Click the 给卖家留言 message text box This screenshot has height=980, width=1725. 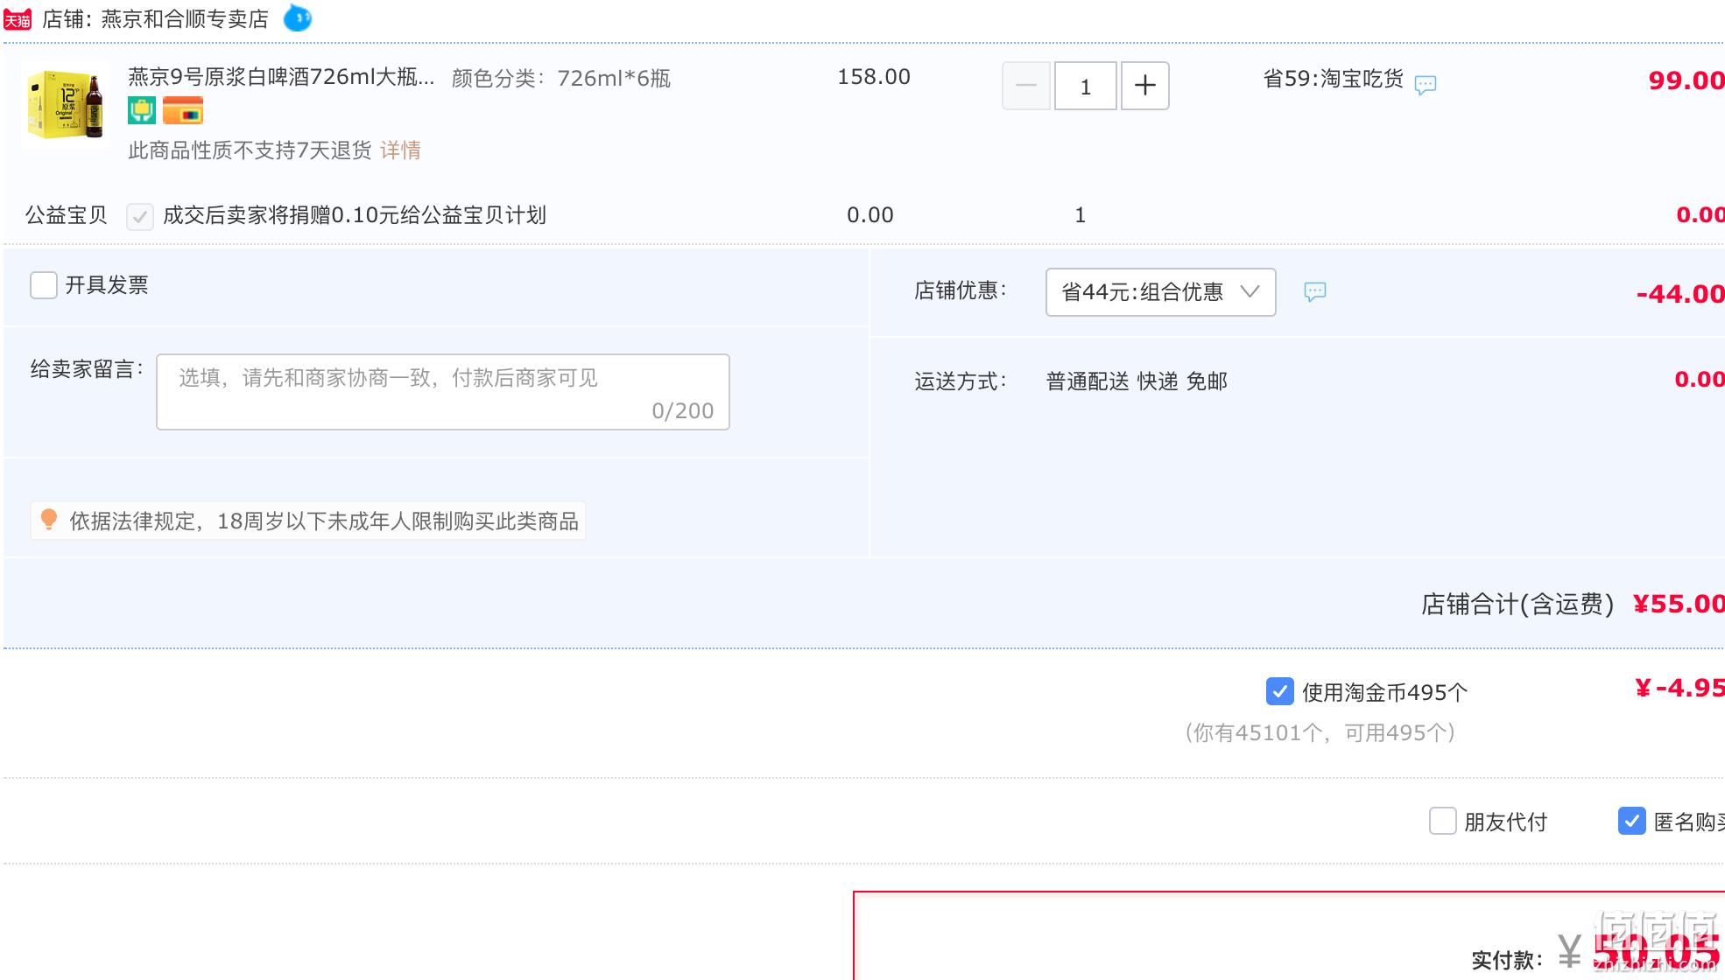(443, 392)
